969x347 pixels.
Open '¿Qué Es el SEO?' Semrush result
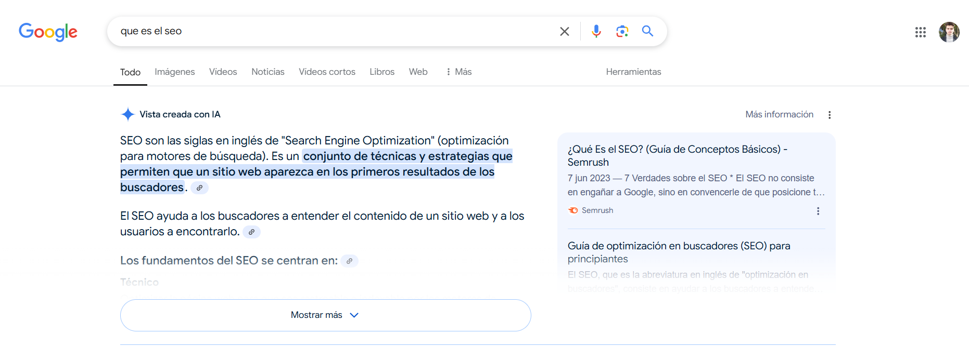(677, 156)
